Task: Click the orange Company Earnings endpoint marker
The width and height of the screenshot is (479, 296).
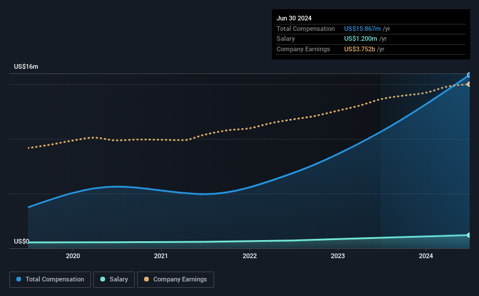Action: [x=469, y=84]
